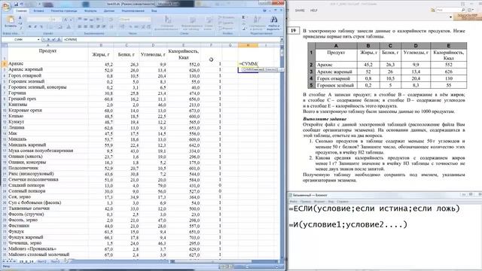The image size is (482, 271).
Task: Click the Cut scissors icon
Action: click(x=20, y=17)
